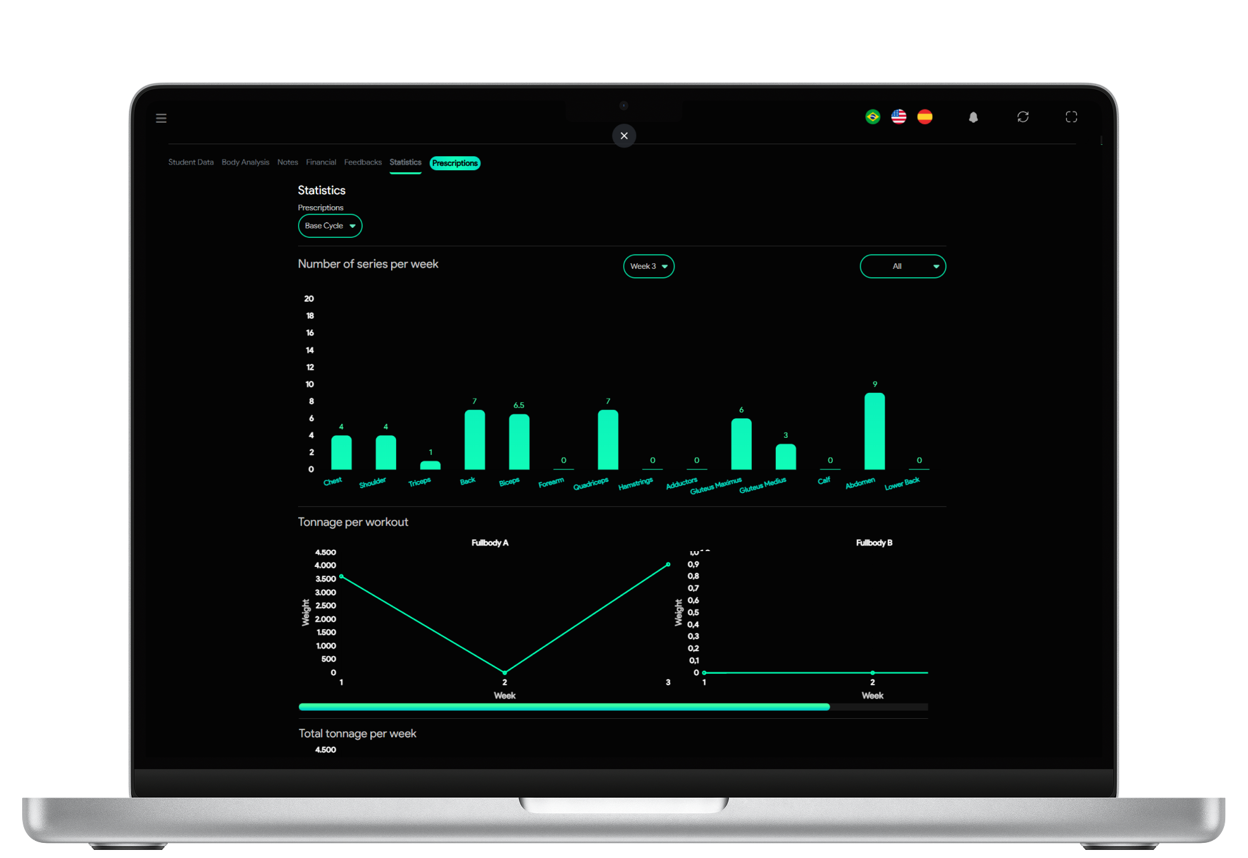Choose the Spain flag language icon
This screenshot has height=858, width=1248.
click(x=925, y=117)
